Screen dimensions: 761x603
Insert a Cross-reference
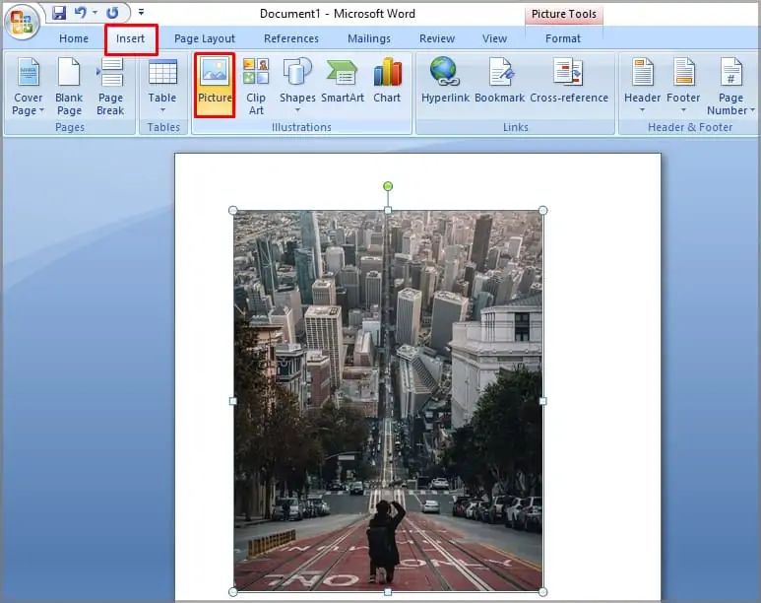pyautogui.click(x=569, y=81)
